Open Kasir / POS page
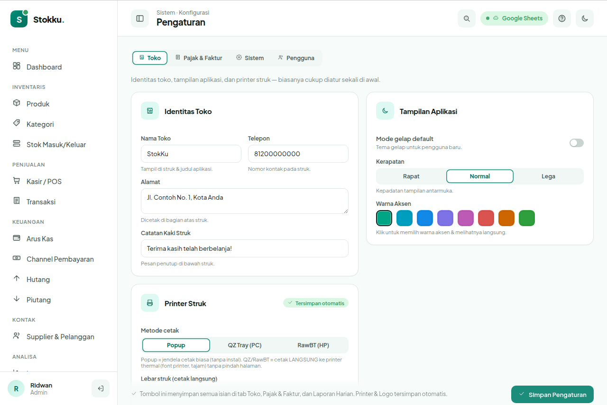Screen dimensions: 607x405 click(x=58, y=181)
